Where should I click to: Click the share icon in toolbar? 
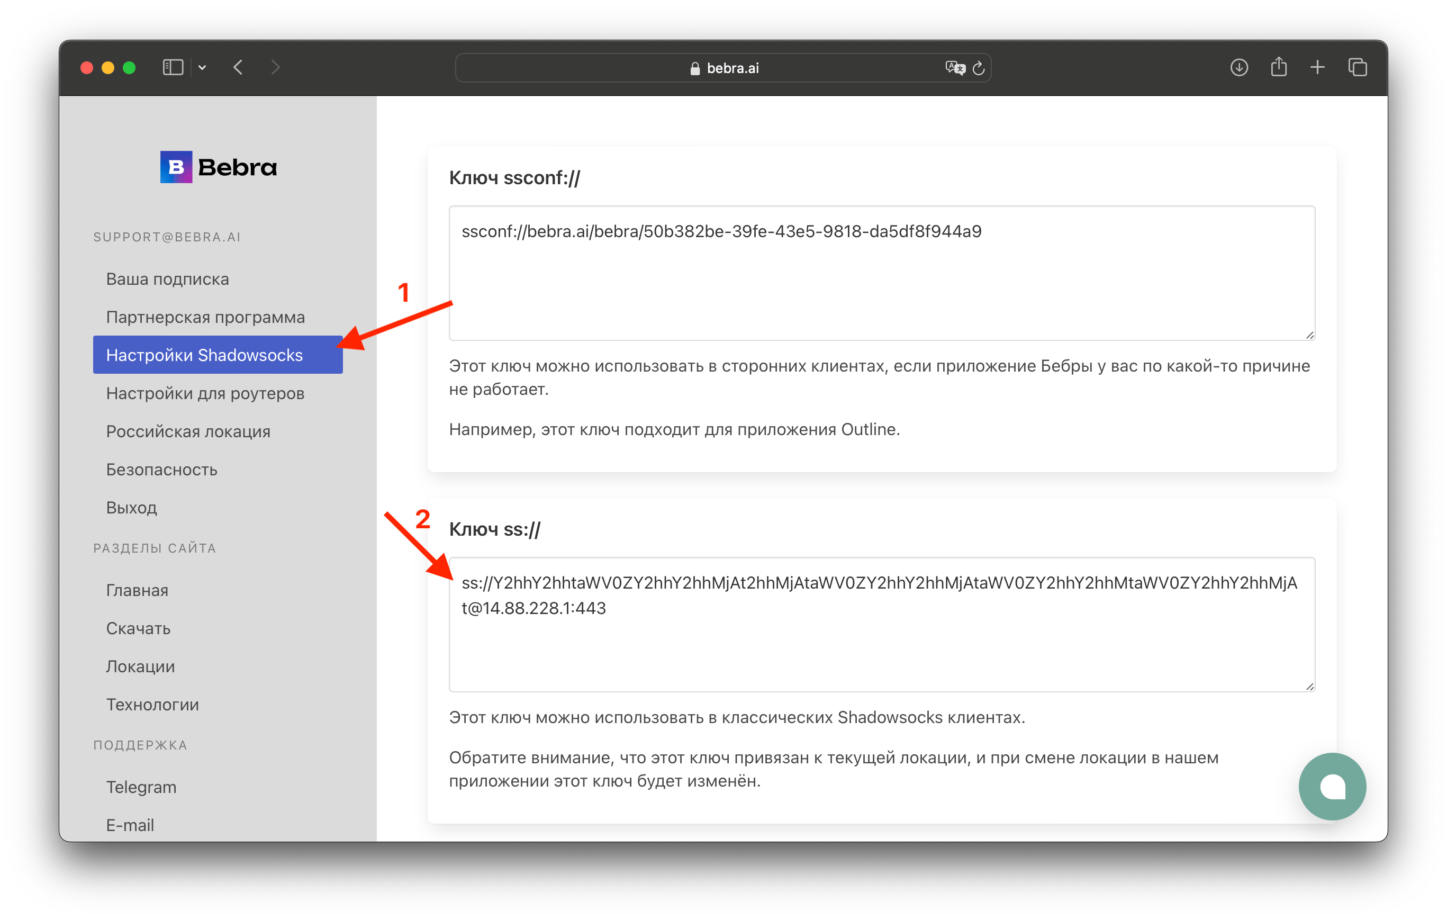coord(1279,67)
